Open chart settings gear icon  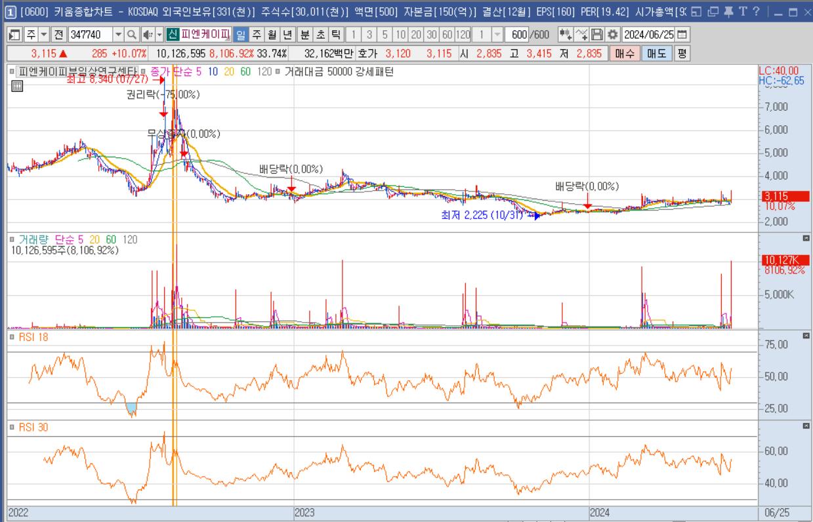[x=612, y=35]
